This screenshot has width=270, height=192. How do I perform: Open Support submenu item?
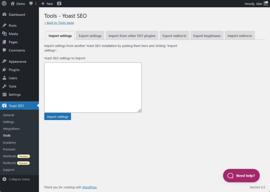tap(9, 170)
